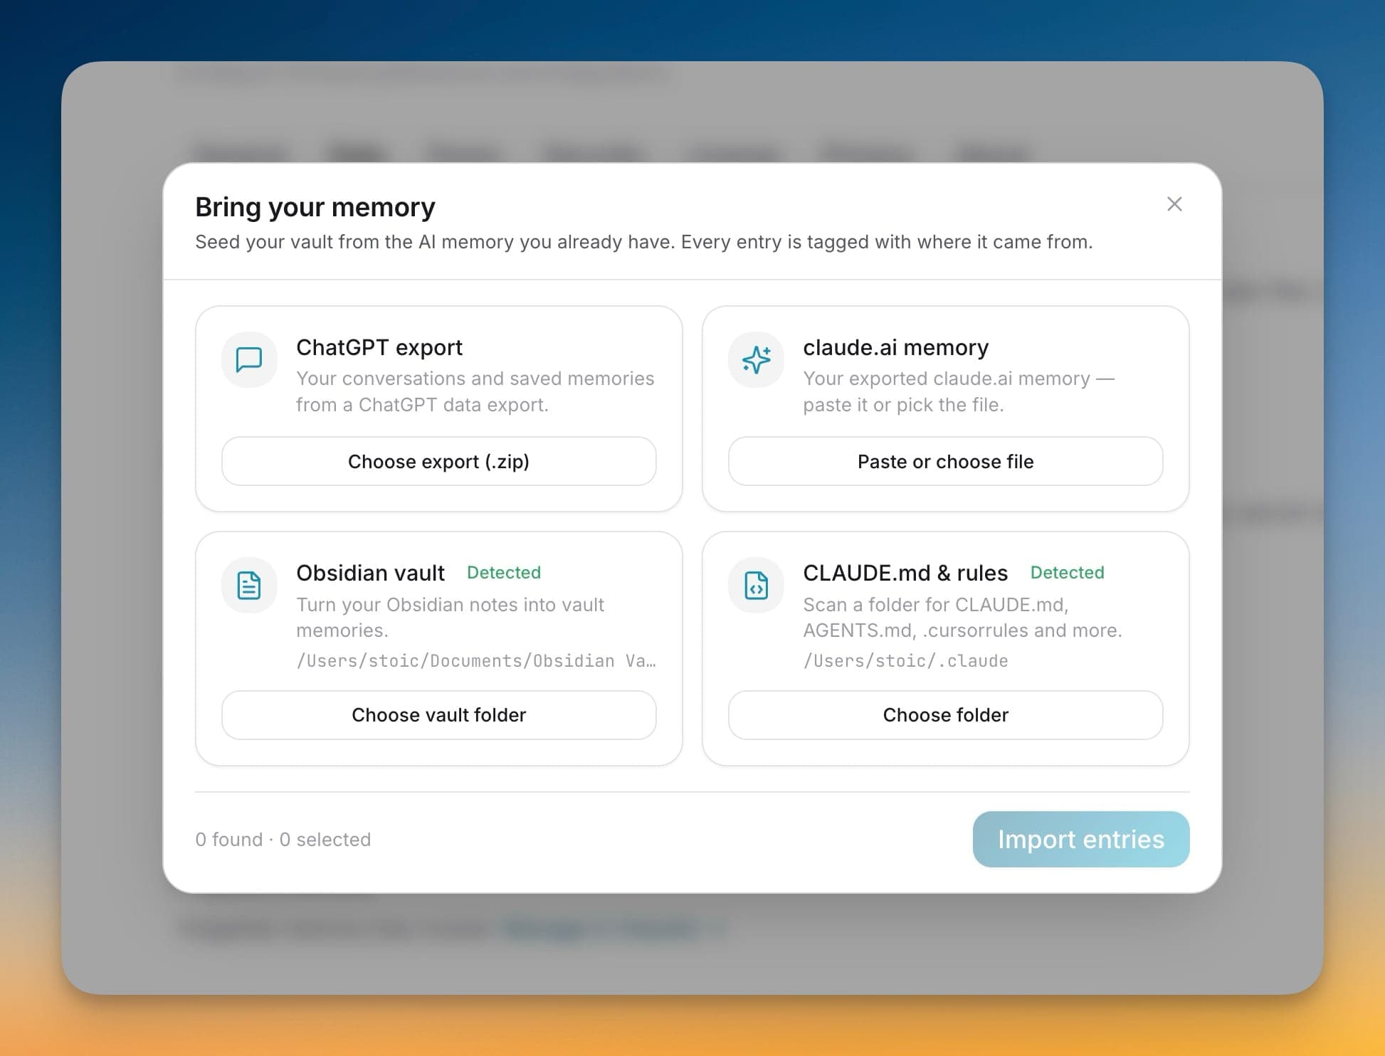Click Detected badge next to CLAUDE.md & rules

[1067, 573]
